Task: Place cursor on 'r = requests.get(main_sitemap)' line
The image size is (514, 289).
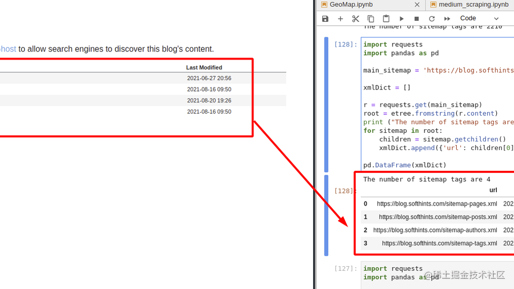Action: [x=422, y=105]
